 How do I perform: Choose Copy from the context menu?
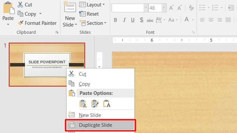click(100, 84)
